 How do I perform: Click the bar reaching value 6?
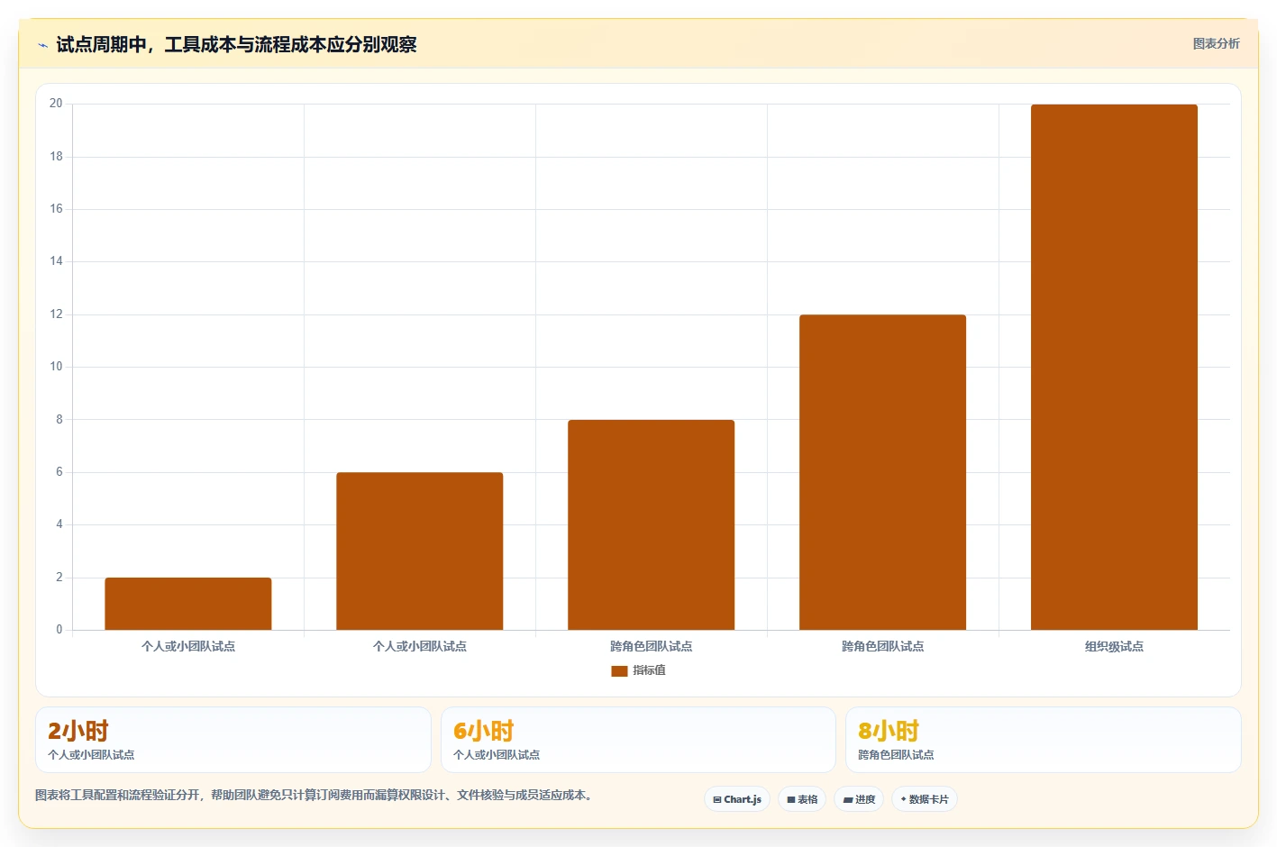(x=419, y=551)
